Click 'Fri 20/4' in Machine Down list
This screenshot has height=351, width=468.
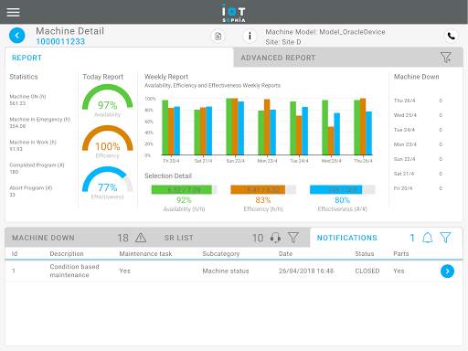[x=403, y=188]
